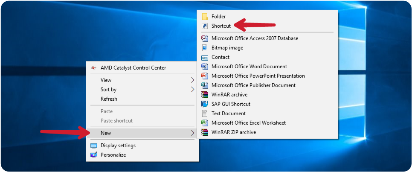Click the PowerPoint Presentation icon

tap(205, 76)
